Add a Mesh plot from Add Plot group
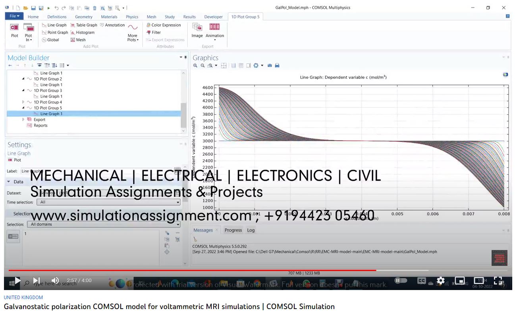The height and width of the screenshot is (315, 517). click(78, 40)
